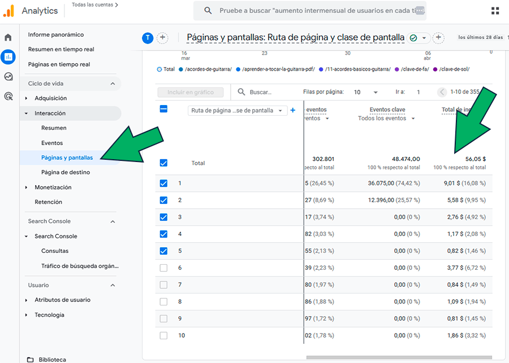Click the search magnifier icon

click(x=208, y=10)
